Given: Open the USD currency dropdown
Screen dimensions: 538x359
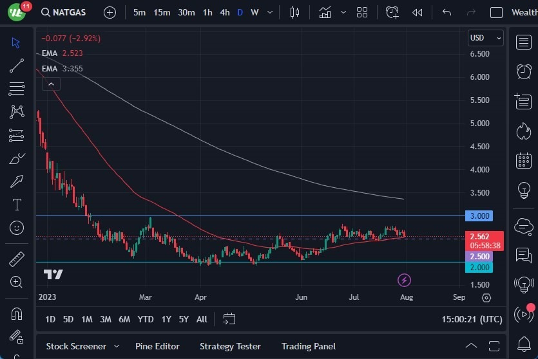Looking at the screenshot, I should click(486, 38).
